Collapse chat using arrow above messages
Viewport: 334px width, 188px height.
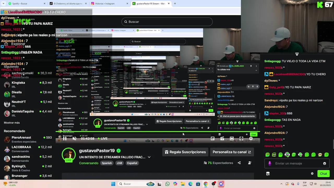(297, 54)
